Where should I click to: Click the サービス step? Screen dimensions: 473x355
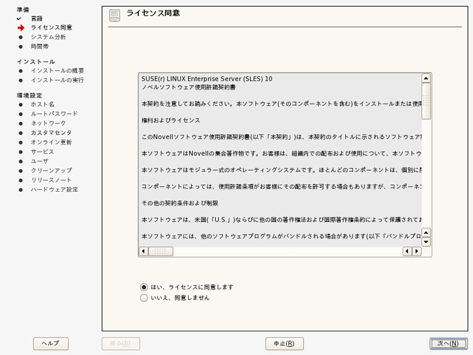[x=42, y=152]
